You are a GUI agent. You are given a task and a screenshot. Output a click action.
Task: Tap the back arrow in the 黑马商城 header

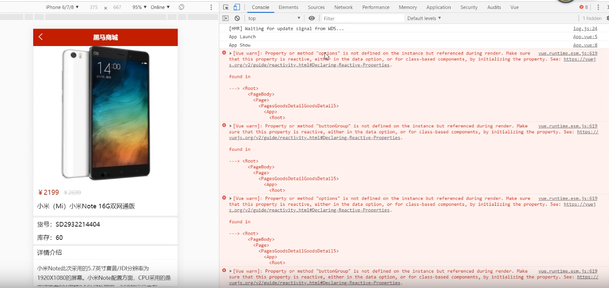[41, 37]
